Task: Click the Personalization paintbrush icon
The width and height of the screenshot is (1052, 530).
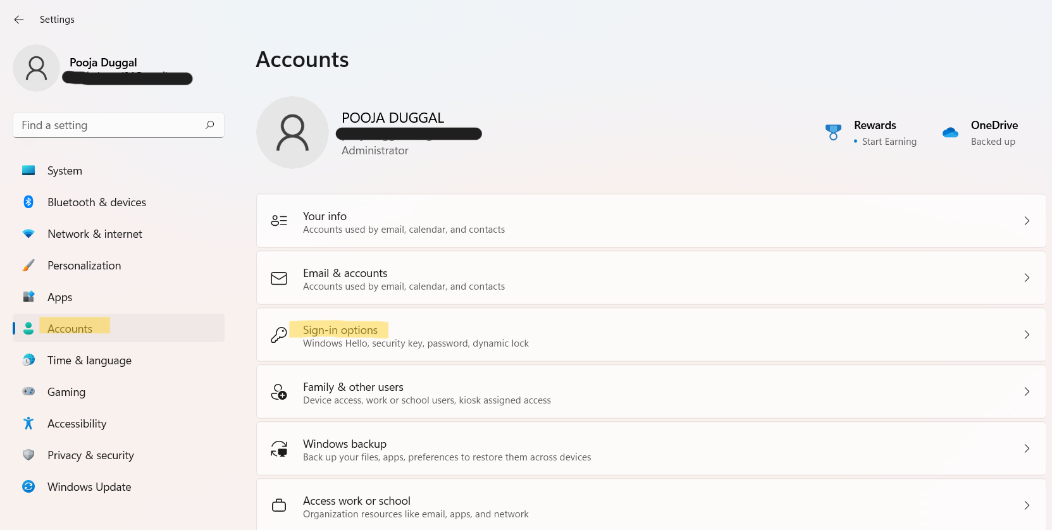Action: [28, 265]
